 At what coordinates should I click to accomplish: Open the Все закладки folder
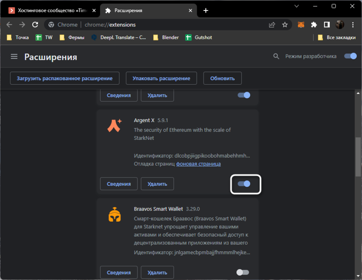337,37
